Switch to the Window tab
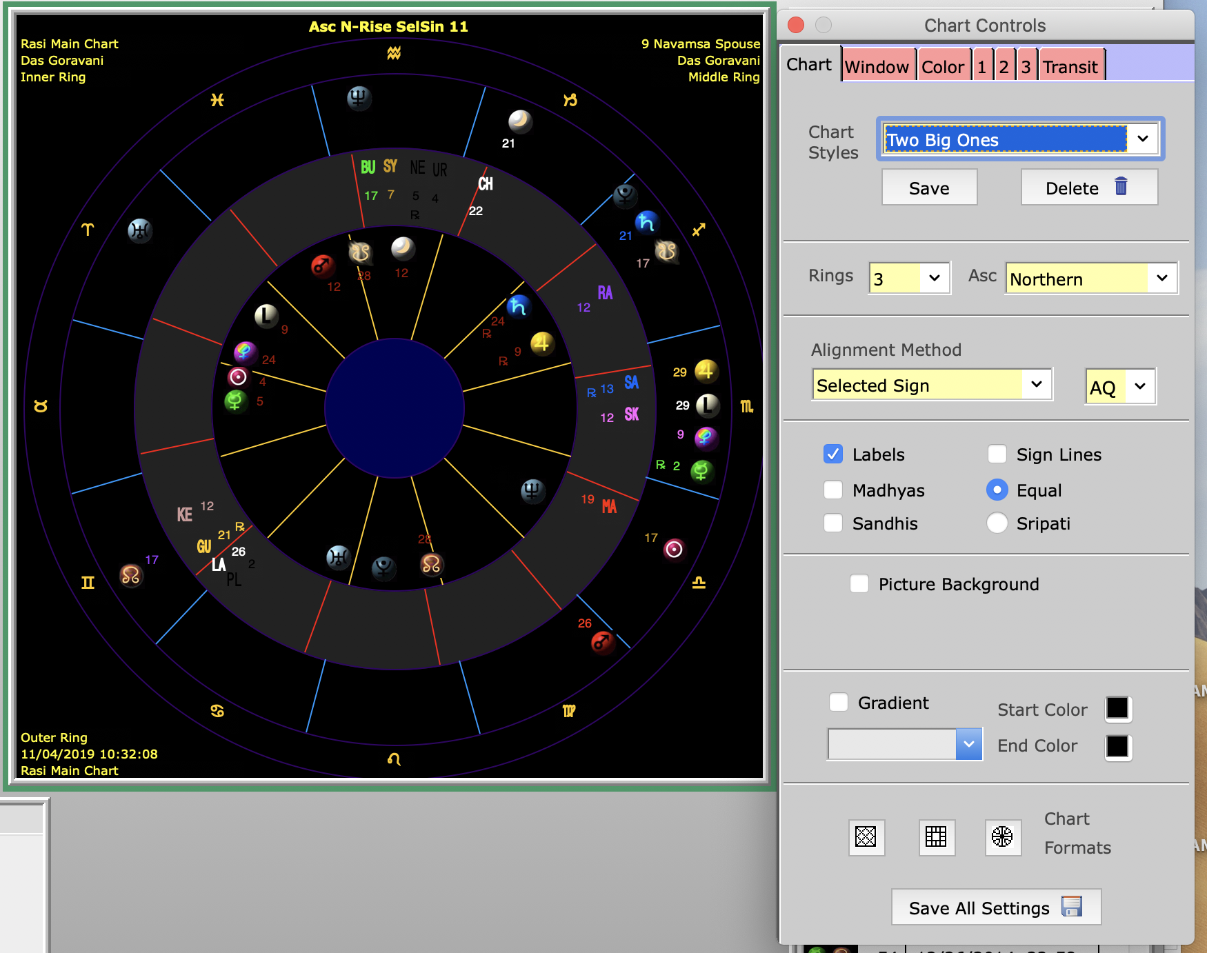Image resolution: width=1207 pixels, height=953 pixels. click(877, 67)
